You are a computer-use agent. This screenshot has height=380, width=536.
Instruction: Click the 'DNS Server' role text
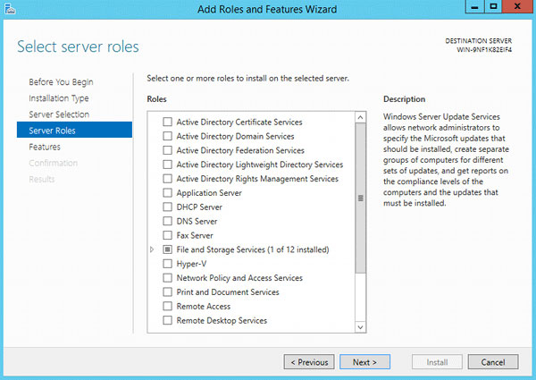pos(197,222)
